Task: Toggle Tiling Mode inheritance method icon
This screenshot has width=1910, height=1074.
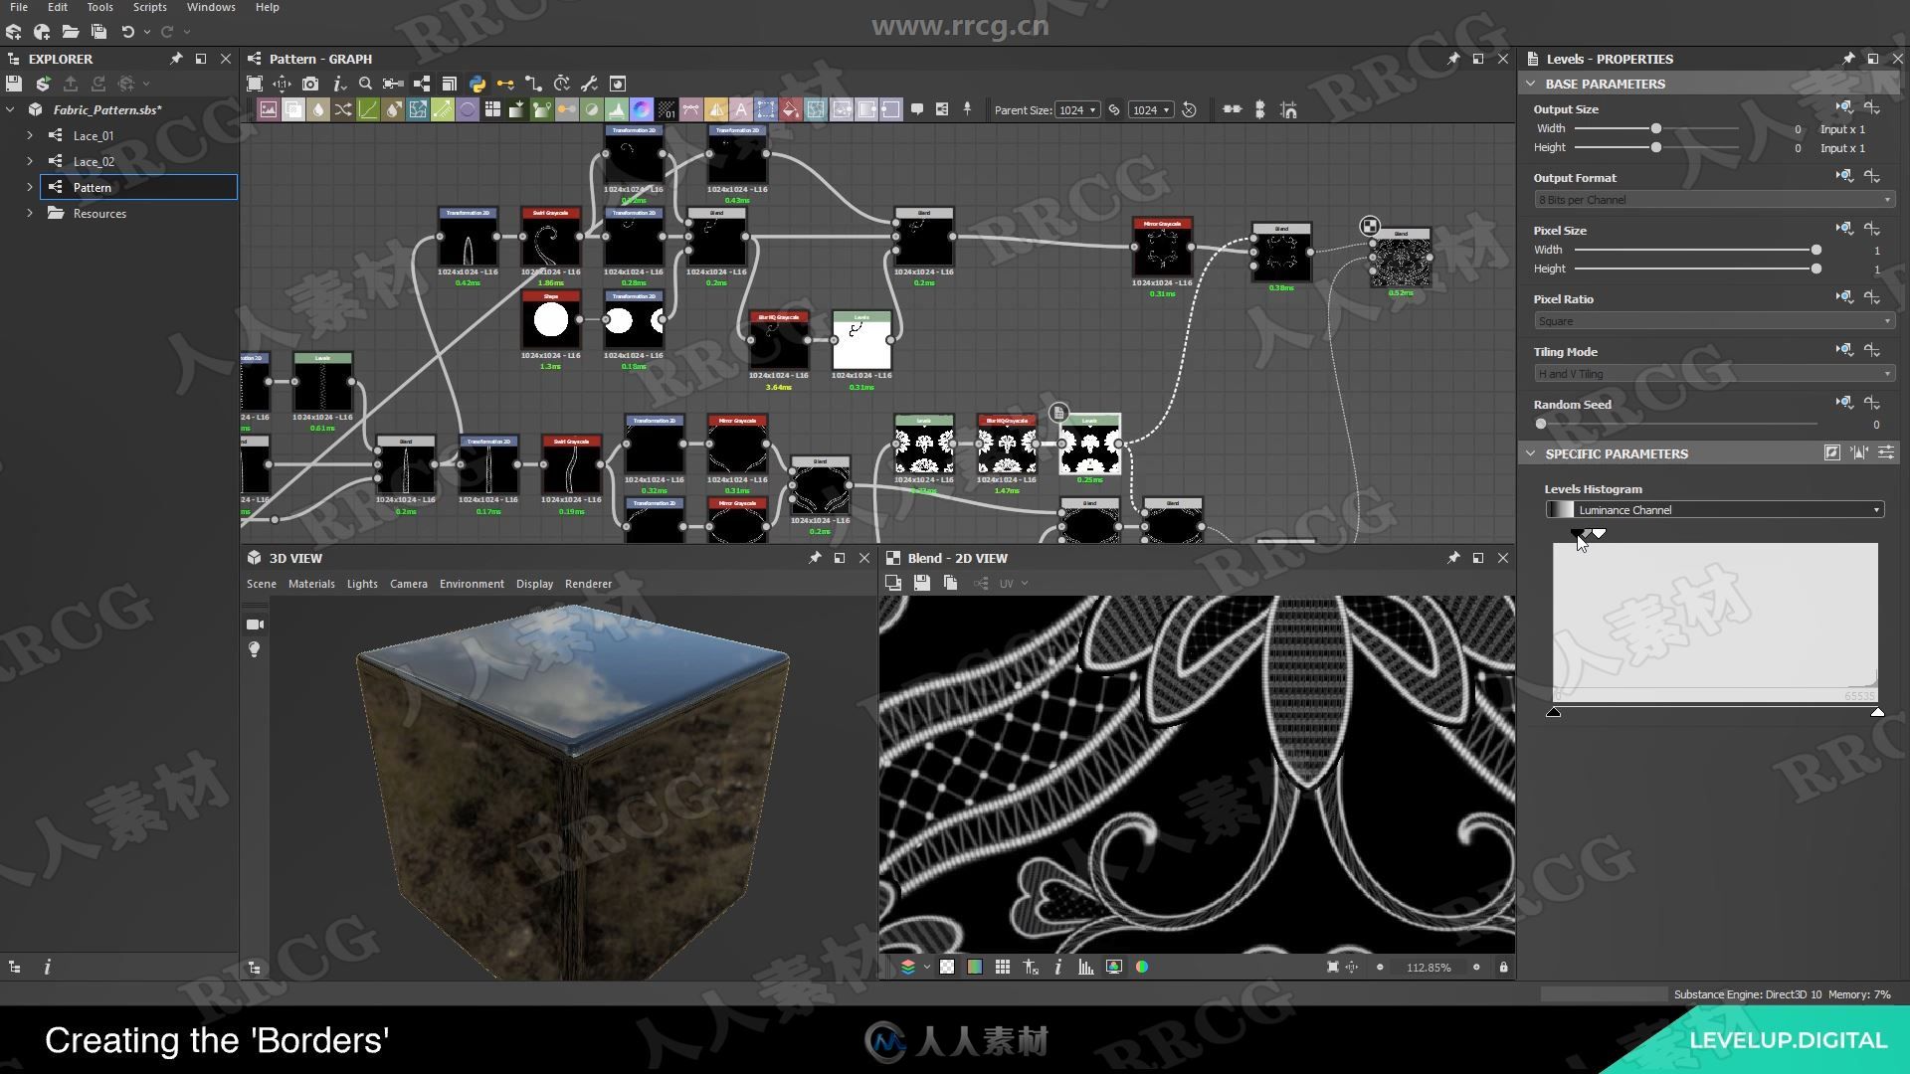Action: [1844, 350]
